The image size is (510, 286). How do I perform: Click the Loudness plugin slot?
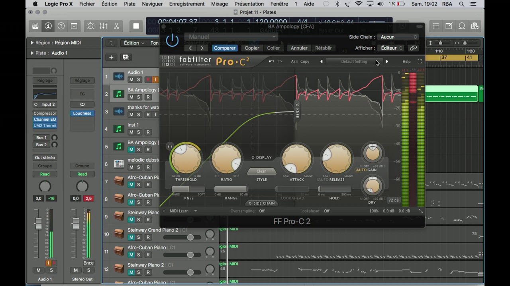pos(82,113)
